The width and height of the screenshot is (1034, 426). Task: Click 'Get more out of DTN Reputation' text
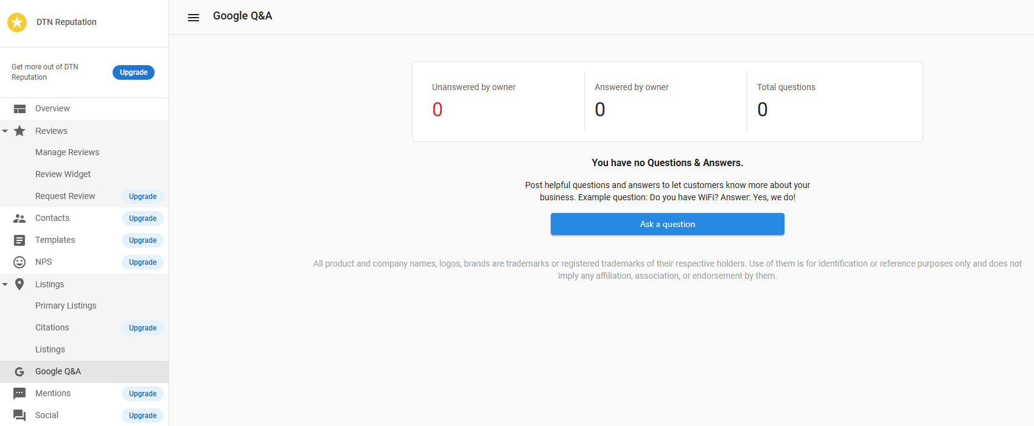pyautogui.click(x=45, y=72)
